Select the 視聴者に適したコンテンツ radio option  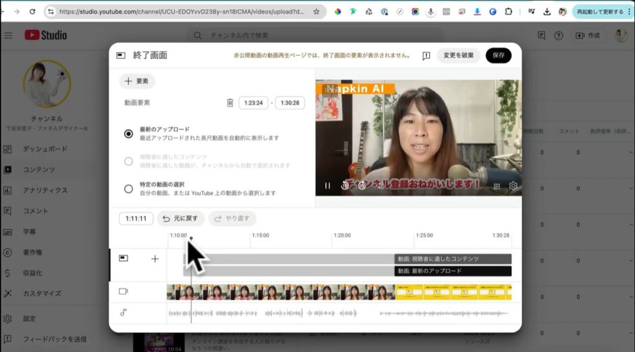click(x=128, y=161)
